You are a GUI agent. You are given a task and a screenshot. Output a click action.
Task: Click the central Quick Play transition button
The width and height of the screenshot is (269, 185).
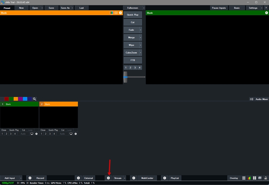(132, 15)
